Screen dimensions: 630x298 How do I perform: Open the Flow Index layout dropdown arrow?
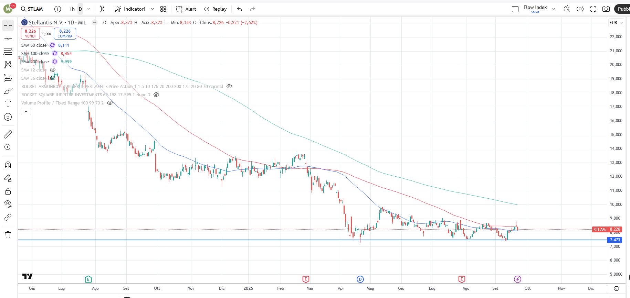point(553,9)
